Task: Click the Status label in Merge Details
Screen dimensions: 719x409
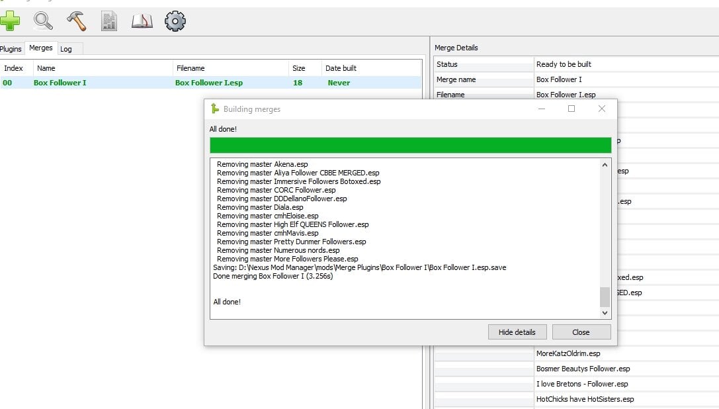Action: 446,64
